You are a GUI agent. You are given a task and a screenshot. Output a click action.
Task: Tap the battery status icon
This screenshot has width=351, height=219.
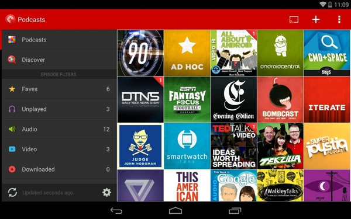click(x=330, y=4)
